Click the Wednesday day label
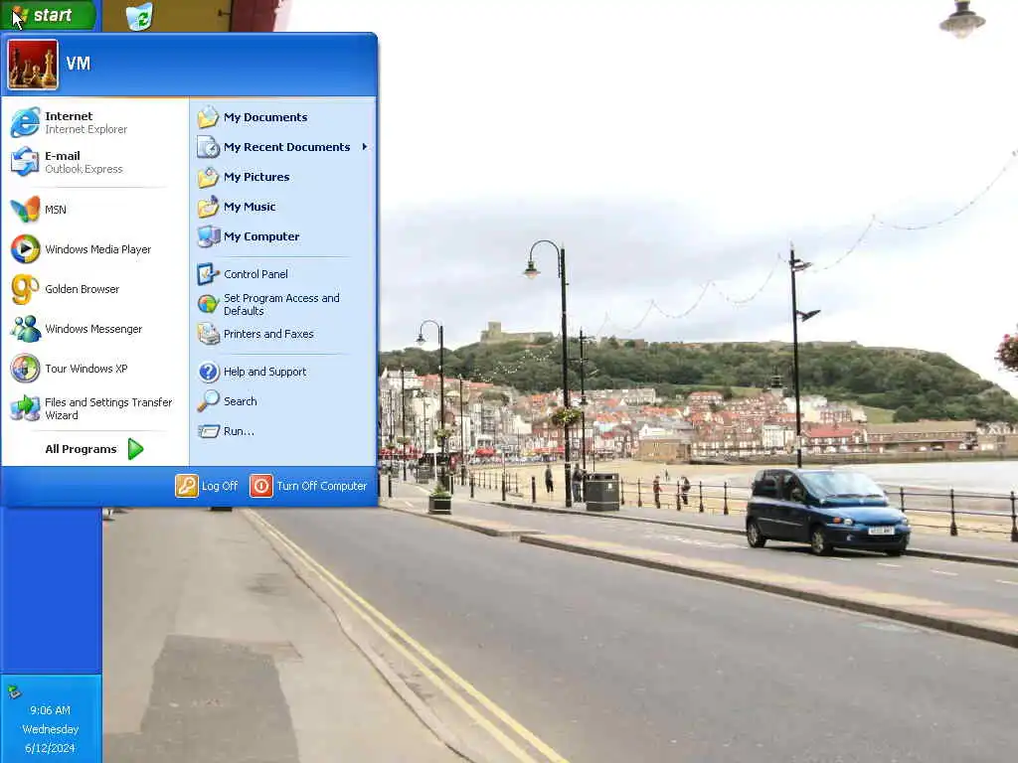 point(50,729)
